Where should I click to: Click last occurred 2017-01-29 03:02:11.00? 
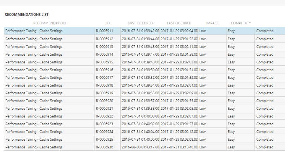(179, 47)
